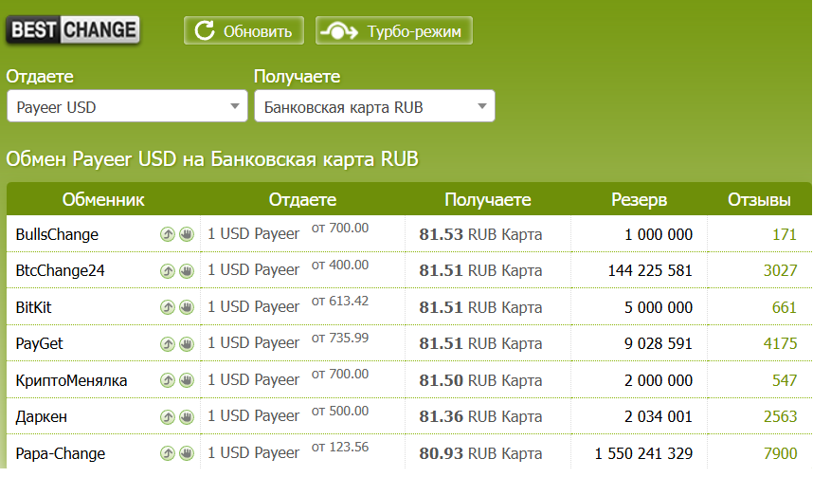
Task: Click the arrow icon in the BitKit row
Action: click(167, 308)
